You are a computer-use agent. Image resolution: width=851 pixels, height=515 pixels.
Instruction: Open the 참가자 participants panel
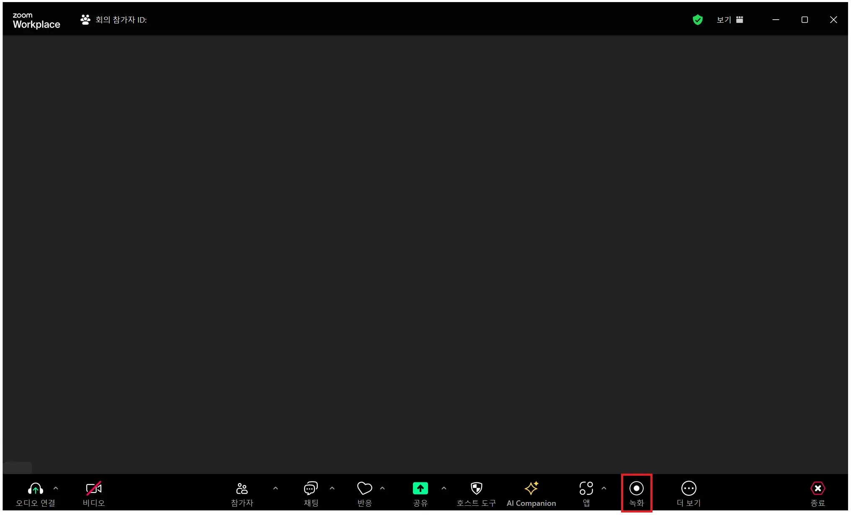point(242,489)
